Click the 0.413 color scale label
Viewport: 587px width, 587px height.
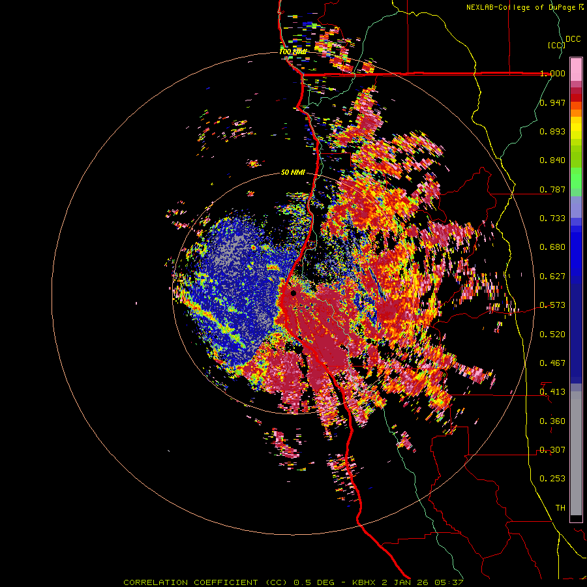pos(552,392)
